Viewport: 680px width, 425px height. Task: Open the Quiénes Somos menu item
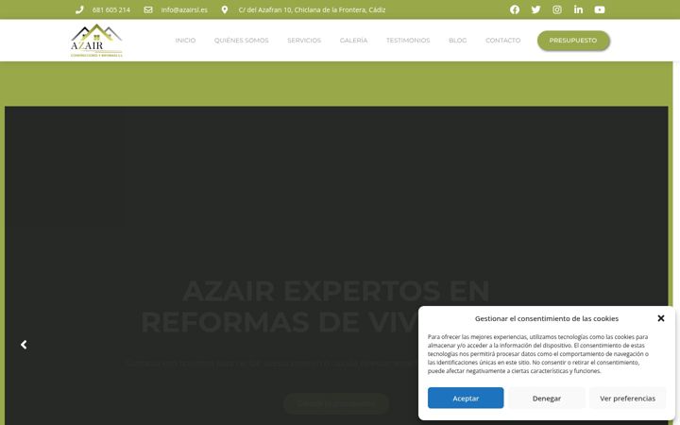[241, 41]
